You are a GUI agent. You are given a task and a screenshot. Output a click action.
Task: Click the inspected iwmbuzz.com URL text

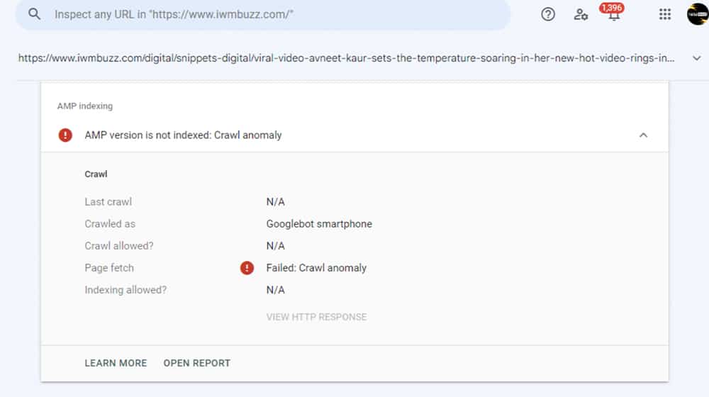pos(346,58)
